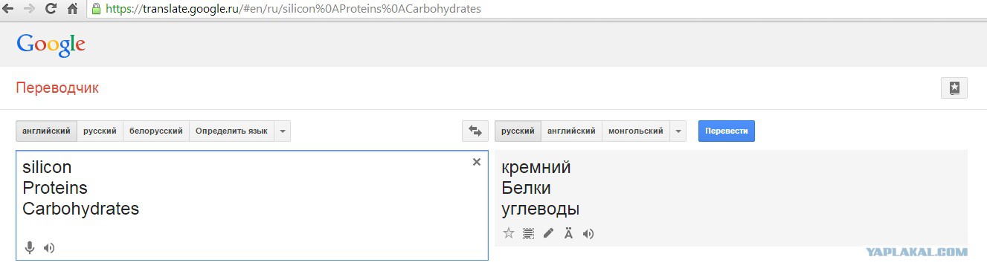The width and height of the screenshot is (987, 274).
Task: Select английский as target language
Action: (x=571, y=131)
